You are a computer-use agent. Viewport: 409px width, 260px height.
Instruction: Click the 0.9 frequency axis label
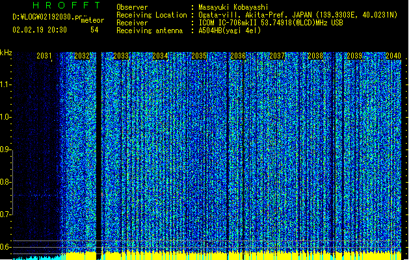click(x=5, y=149)
